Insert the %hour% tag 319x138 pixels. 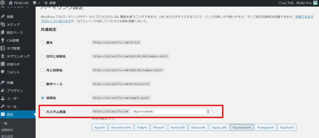click(x=159, y=127)
